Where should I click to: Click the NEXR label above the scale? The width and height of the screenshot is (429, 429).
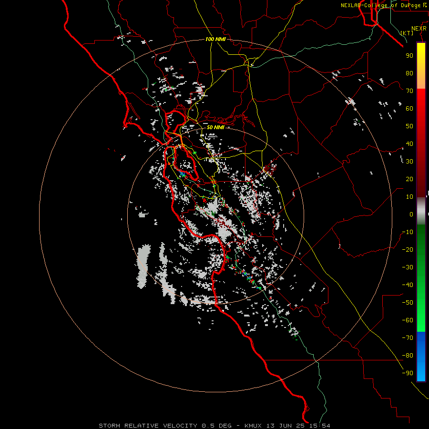pos(419,29)
